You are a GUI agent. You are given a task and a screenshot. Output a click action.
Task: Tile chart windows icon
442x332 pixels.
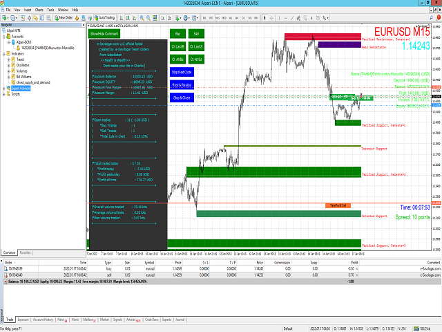[155, 18]
